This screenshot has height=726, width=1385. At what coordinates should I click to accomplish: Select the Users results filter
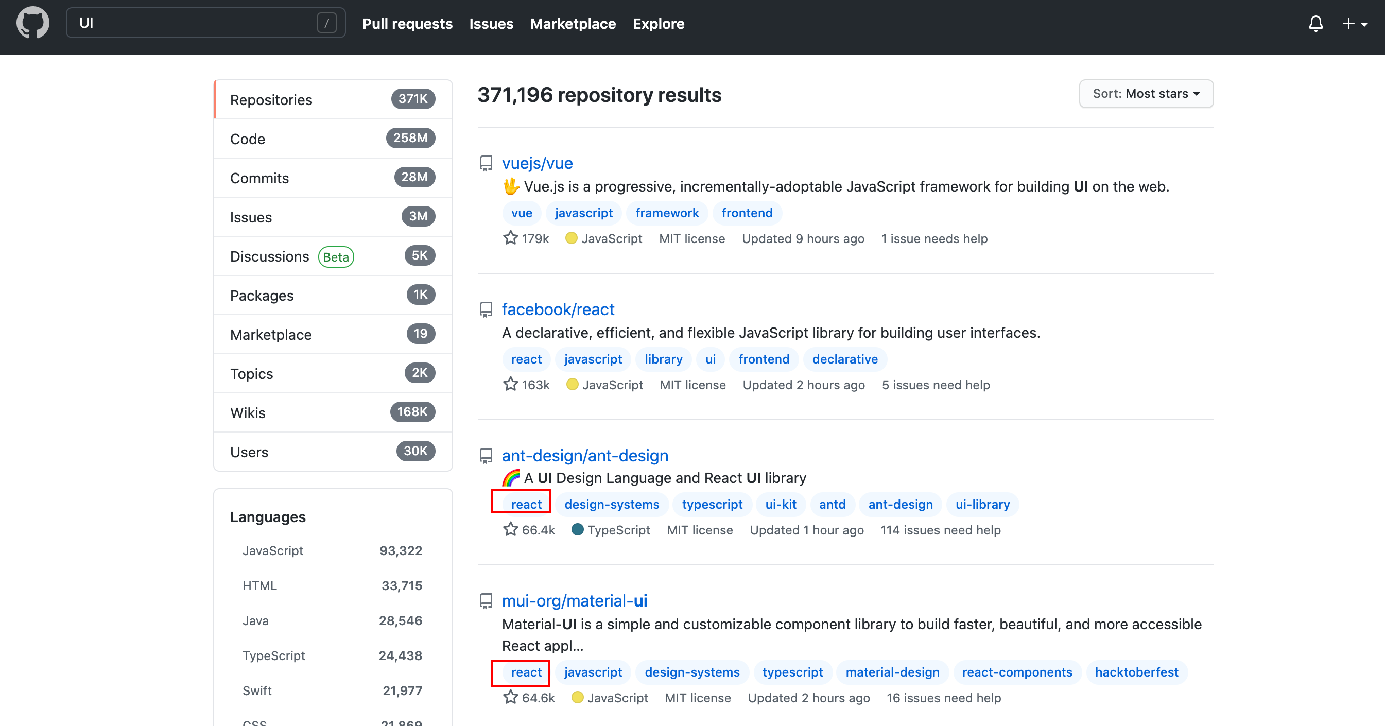coord(333,452)
